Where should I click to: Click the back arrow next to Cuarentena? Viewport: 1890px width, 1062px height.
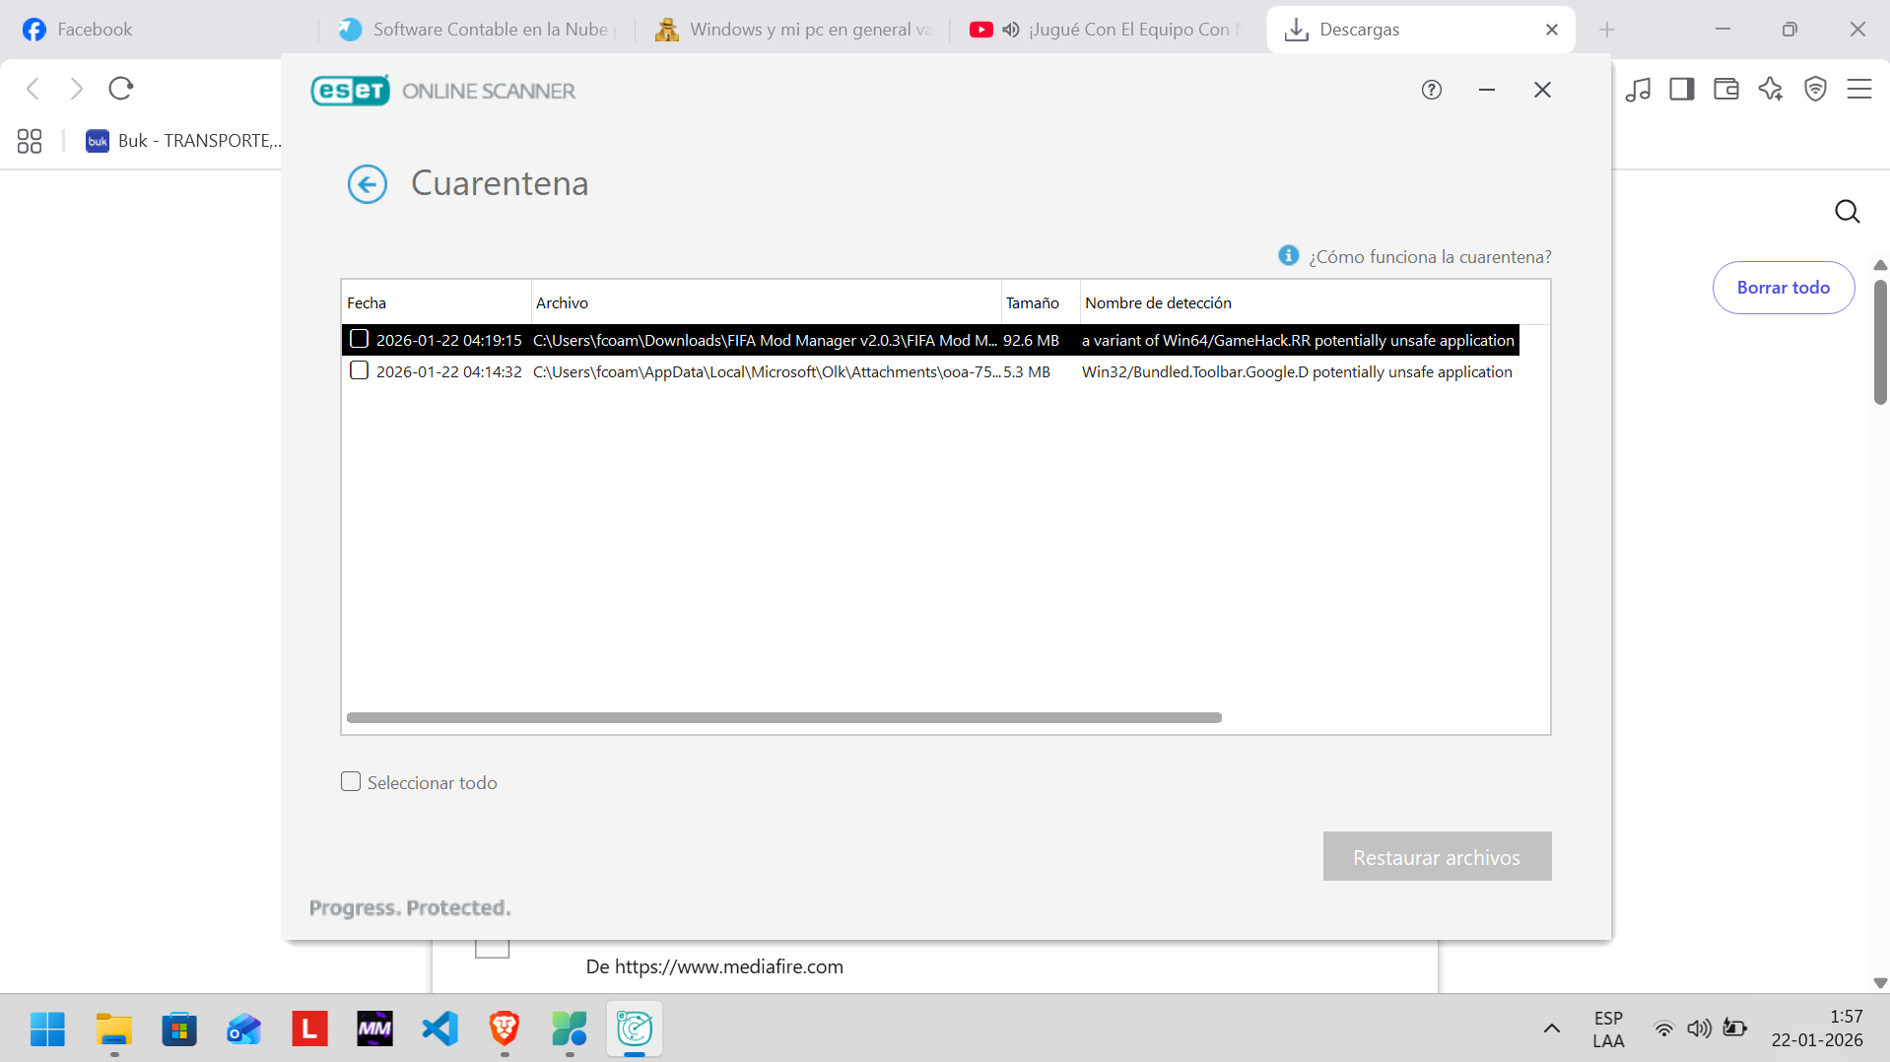click(x=367, y=184)
